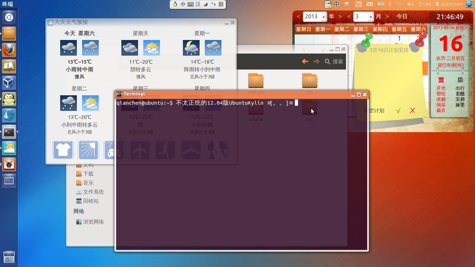Open the messaging envelope indicator
This screenshot has width=475, height=267.
point(370,4)
